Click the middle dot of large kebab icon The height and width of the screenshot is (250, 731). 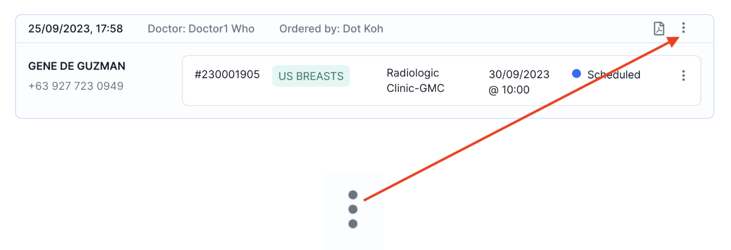(352, 209)
